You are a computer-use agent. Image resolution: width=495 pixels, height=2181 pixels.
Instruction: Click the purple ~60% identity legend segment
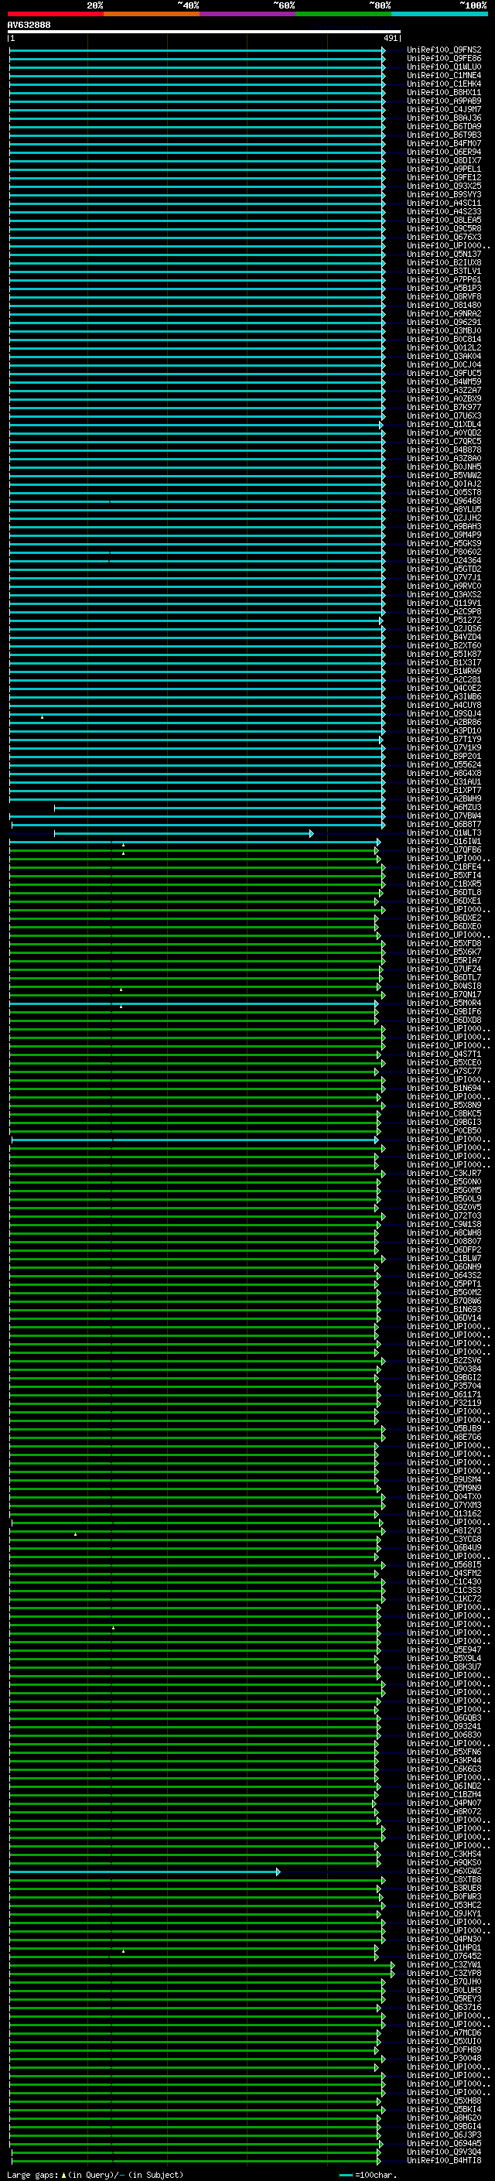coord(248,14)
